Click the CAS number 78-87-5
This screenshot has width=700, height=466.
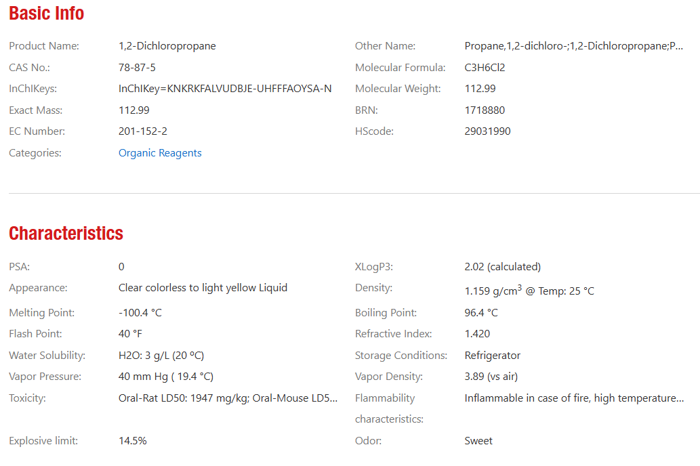click(x=137, y=68)
